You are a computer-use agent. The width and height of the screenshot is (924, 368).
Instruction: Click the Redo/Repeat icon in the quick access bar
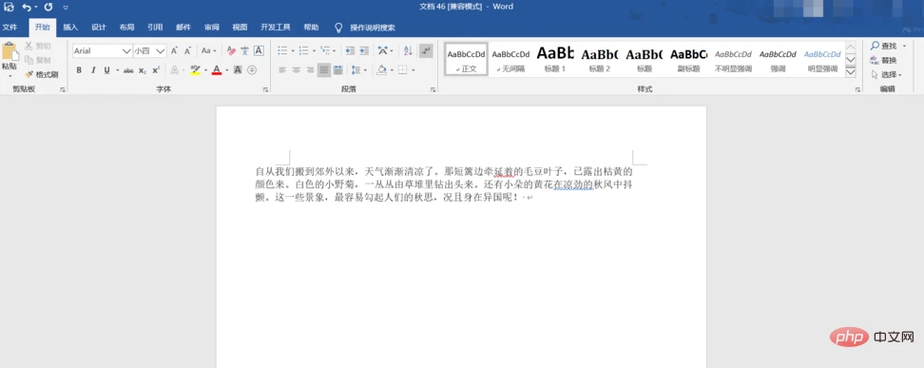click(x=48, y=7)
